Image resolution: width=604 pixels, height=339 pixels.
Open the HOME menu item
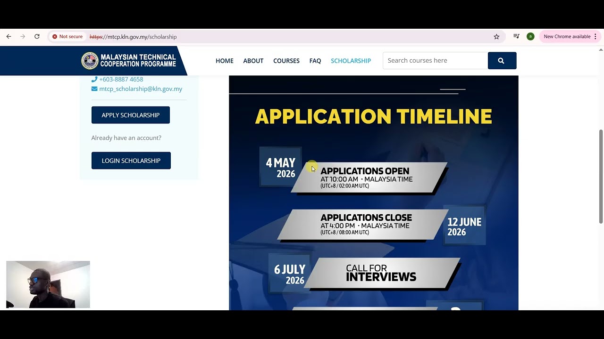(x=225, y=61)
